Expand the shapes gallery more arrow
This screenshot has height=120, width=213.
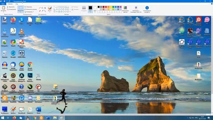tap(70, 12)
